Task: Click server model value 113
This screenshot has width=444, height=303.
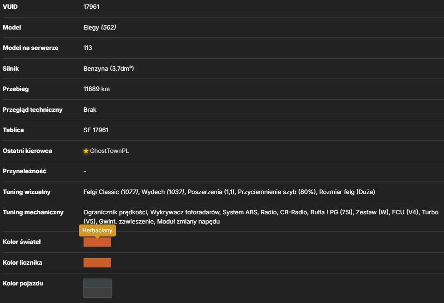Action: click(88, 48)
